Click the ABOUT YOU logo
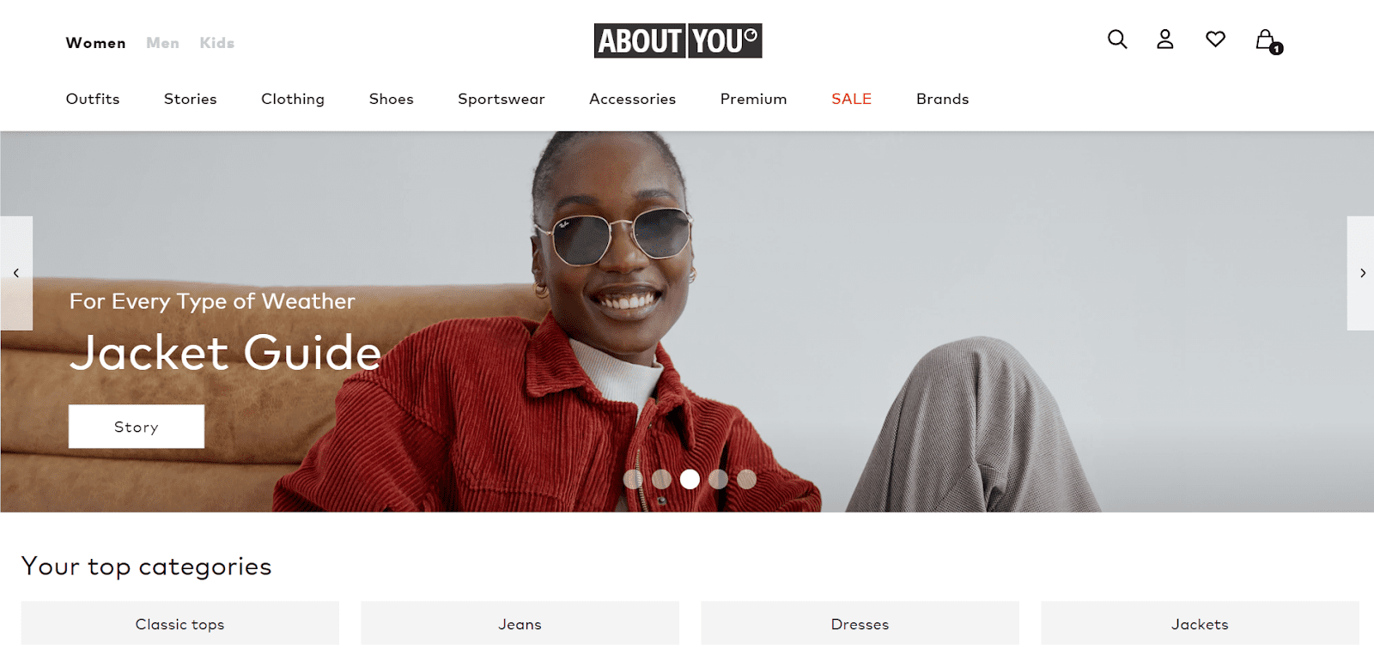1374x655 pixels. [x=678, y=40]
